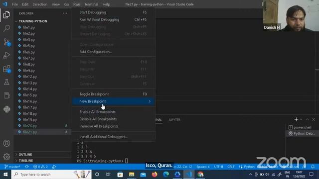Open errors and warnings status indicator
The image size is (319, 179).
(x=40, y=167)
